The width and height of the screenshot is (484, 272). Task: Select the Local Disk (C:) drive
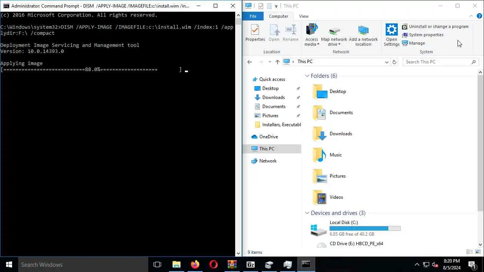pos(355,228)
